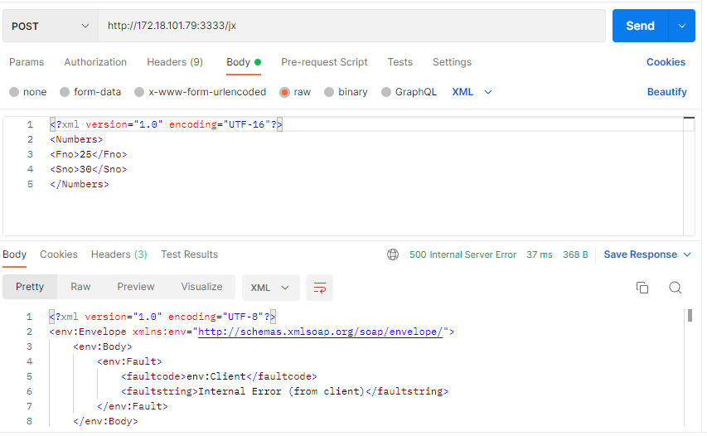Click the globe network icon in the response bar

(x=393, y=254)
